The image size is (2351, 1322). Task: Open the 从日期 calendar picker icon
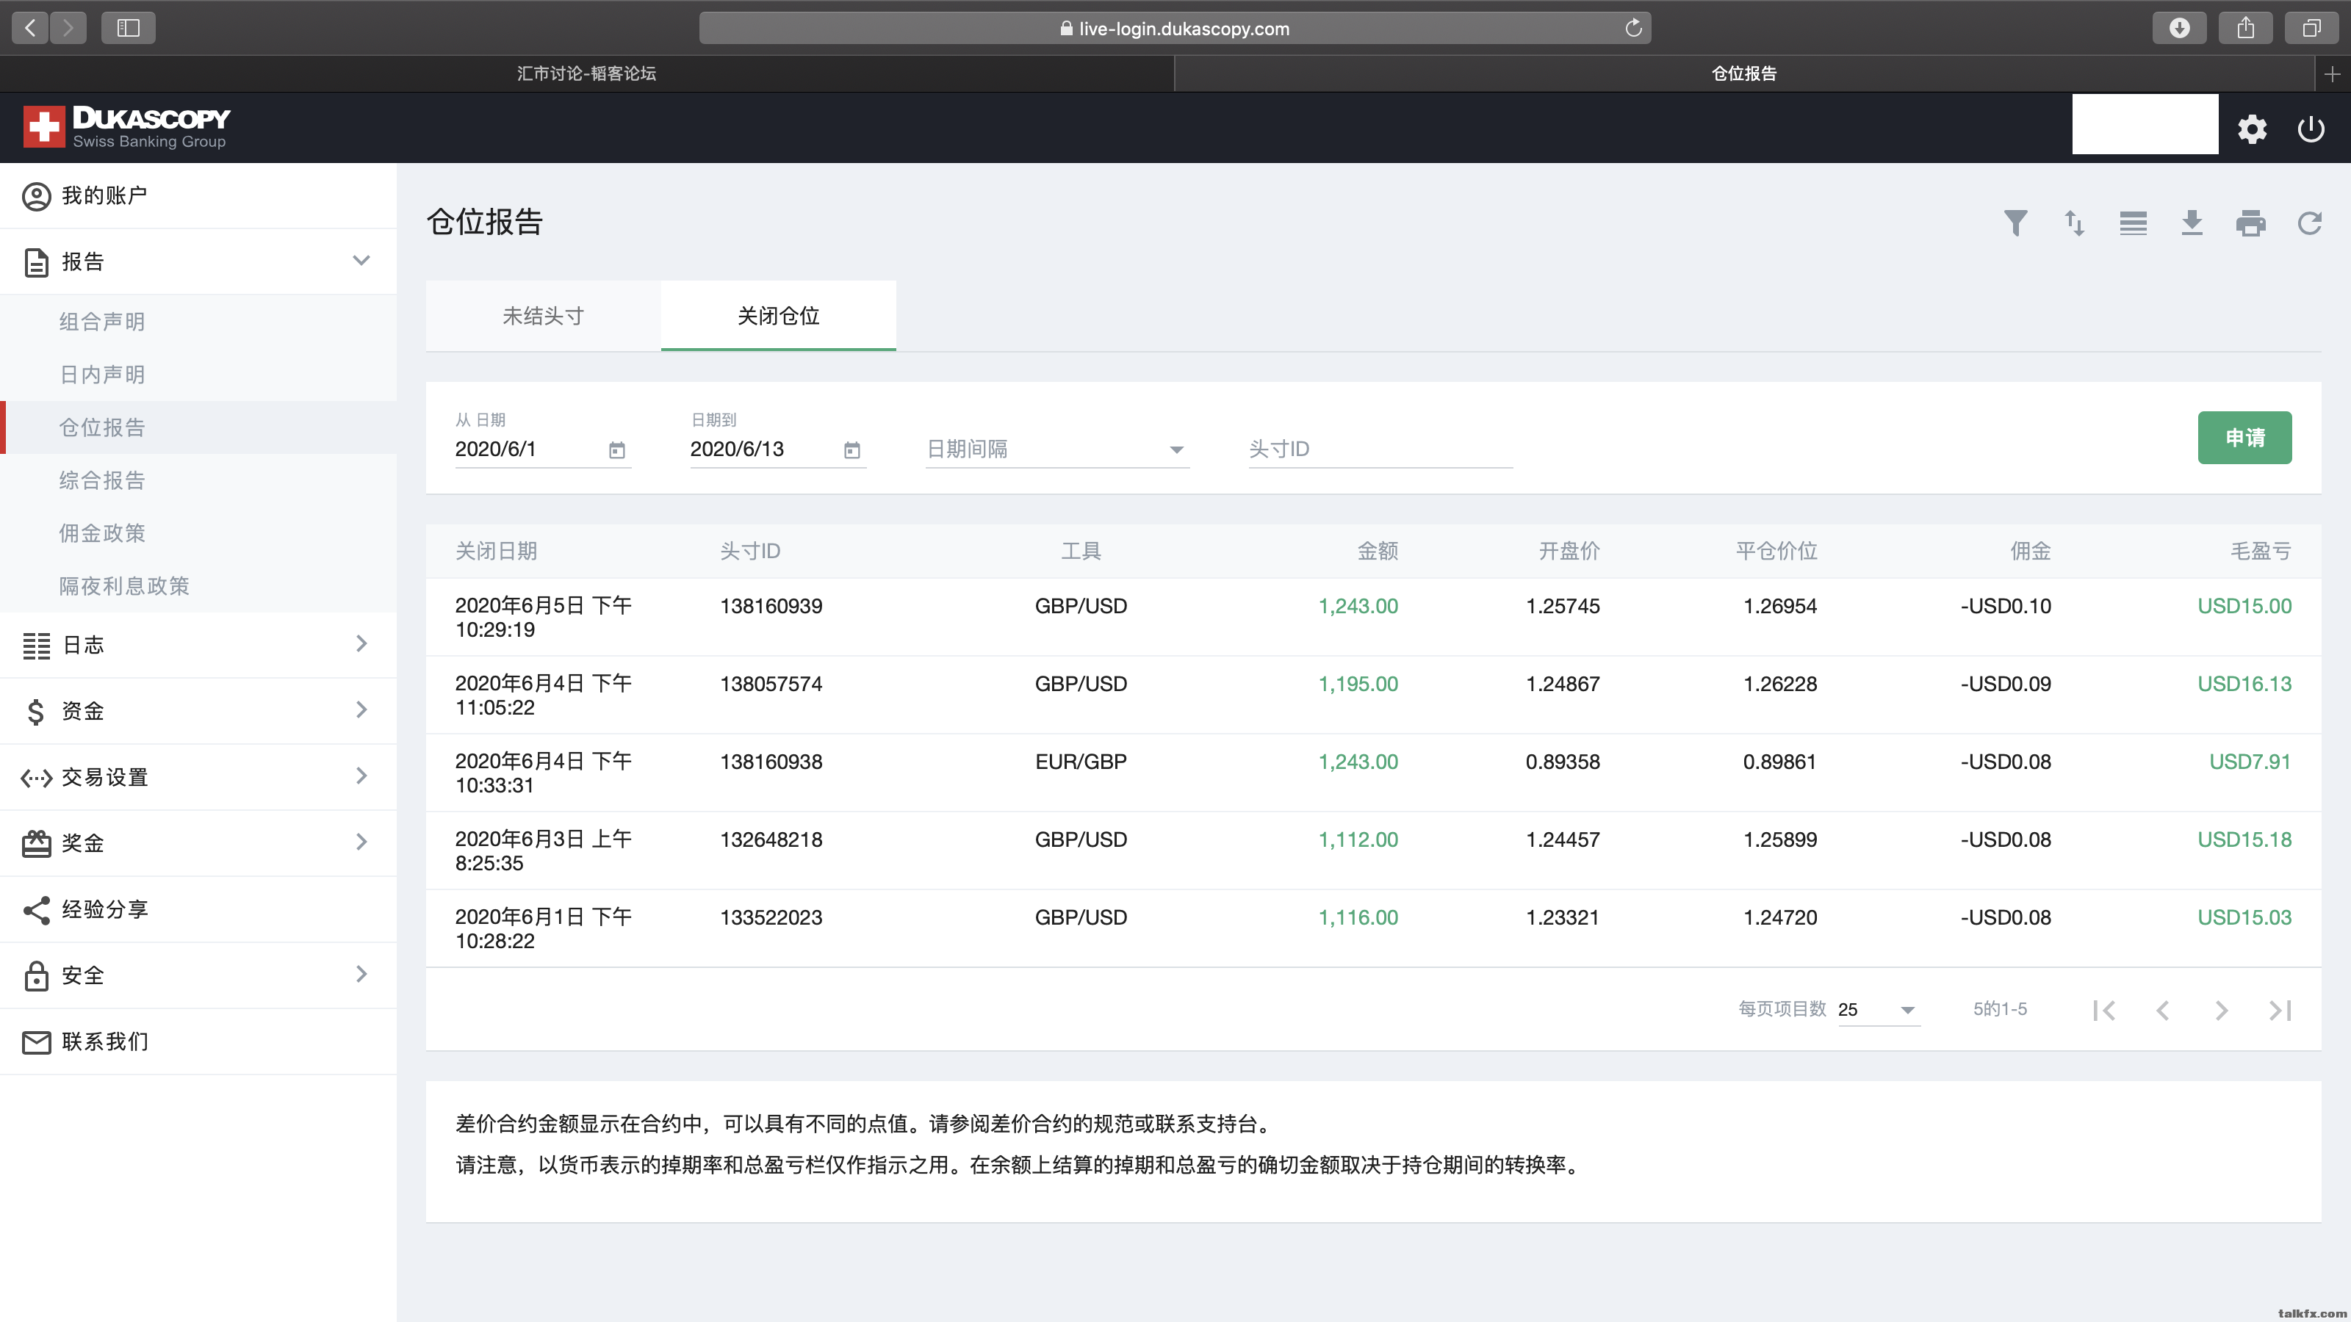tap(617, 449)
